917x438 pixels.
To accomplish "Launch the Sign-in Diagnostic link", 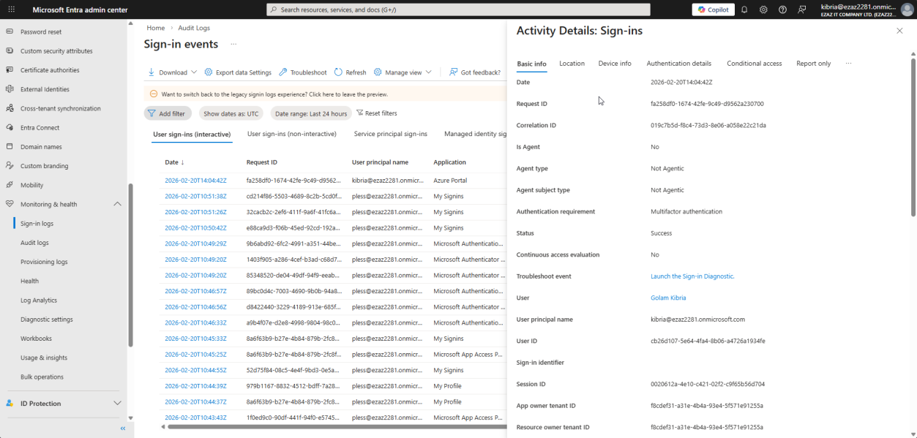I will 692,276.
